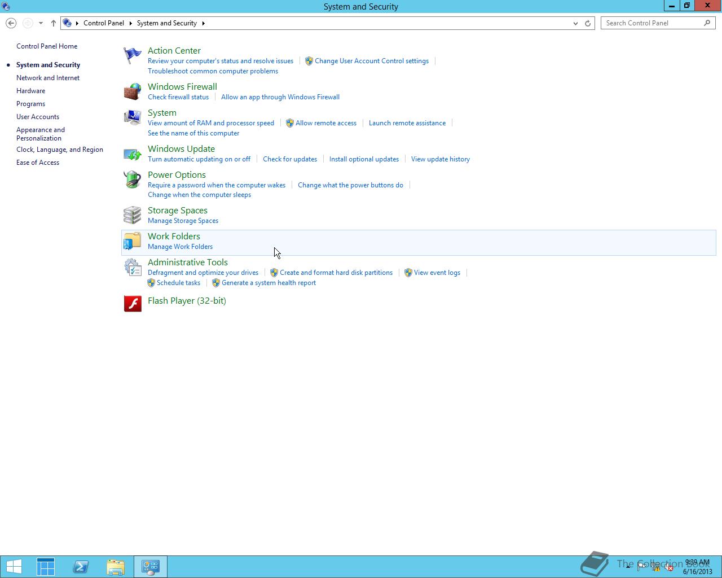Open Generate a system health report
Screen dimensions: 722x578
[268, 283]
